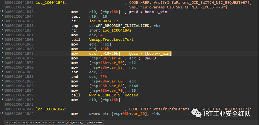The height and width of the screenshot is (125, 259).
Task: Click the VmsWppTraceLevelText call target
Action: (x=111, y=40)
